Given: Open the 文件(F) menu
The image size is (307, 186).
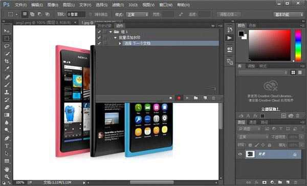Looking at the screenshot, I should click(20, 5).
